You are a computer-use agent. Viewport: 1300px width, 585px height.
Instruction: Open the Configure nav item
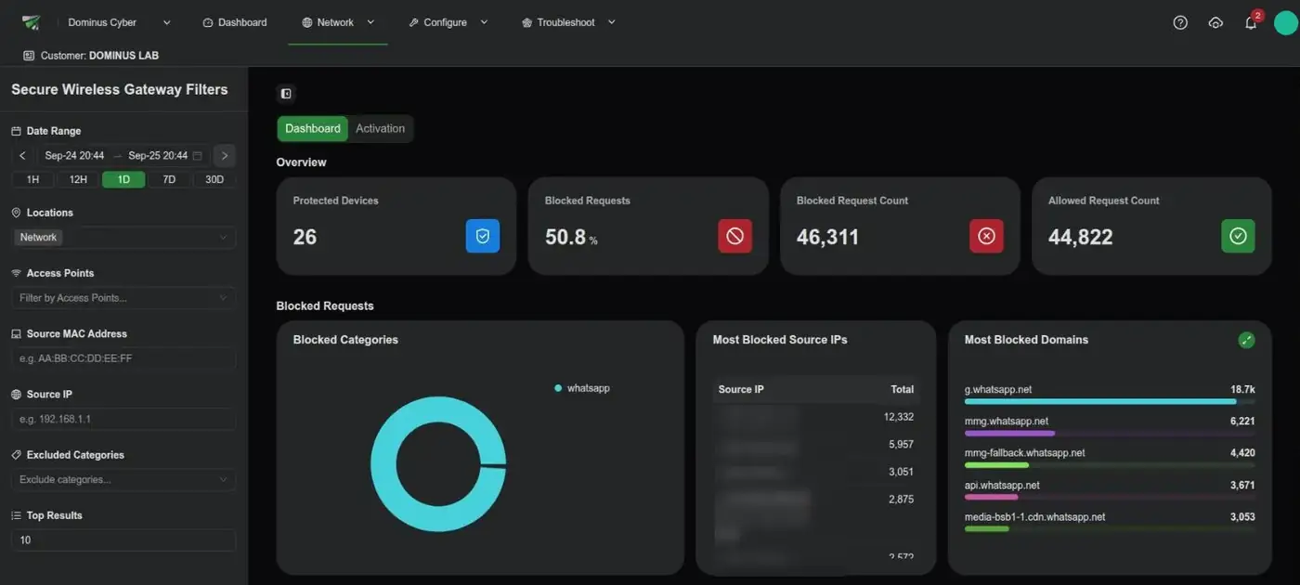pos(438,22)
